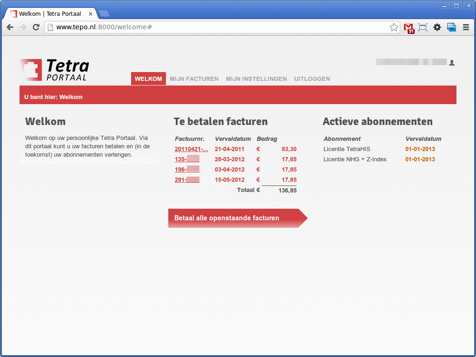Log out via Uitloggen
This screenshot has height=357, width=476.
(312, 79)
